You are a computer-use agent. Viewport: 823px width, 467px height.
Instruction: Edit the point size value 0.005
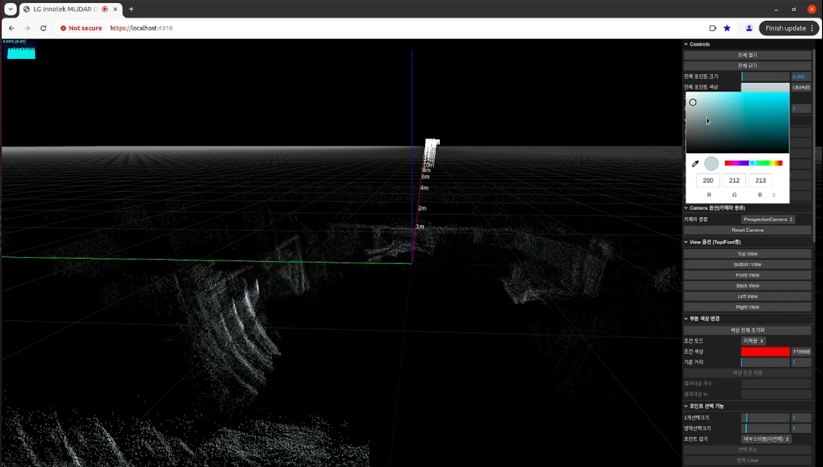(801, 77)
